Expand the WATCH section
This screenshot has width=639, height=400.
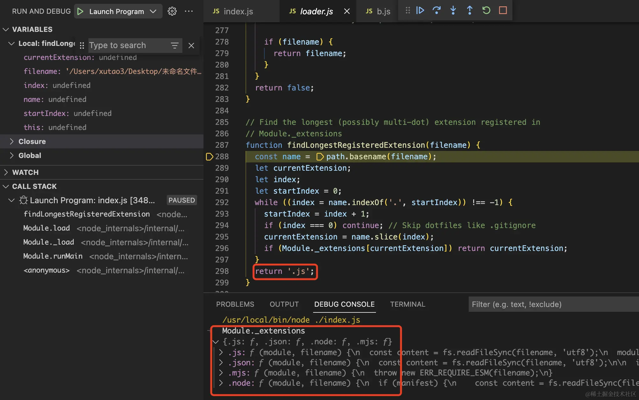(5, 172)
